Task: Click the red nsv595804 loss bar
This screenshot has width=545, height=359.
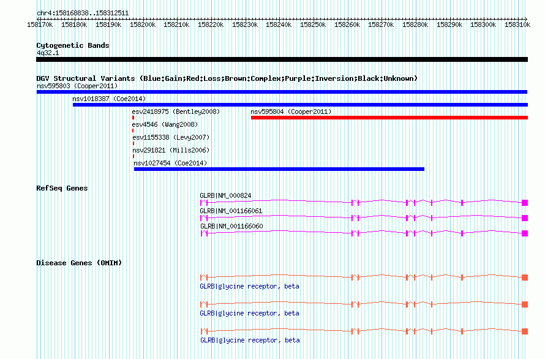Action: pos(389,118)
